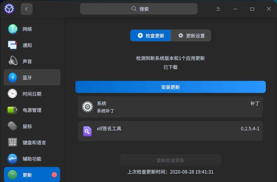277x182 pixels.
Task: Click the back arrow at top left
Action: coord(26,9)
